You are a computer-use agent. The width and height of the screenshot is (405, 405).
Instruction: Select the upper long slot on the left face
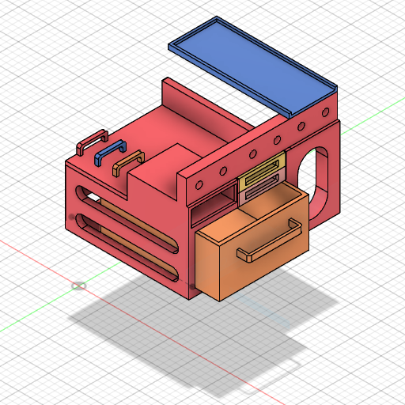127,219
